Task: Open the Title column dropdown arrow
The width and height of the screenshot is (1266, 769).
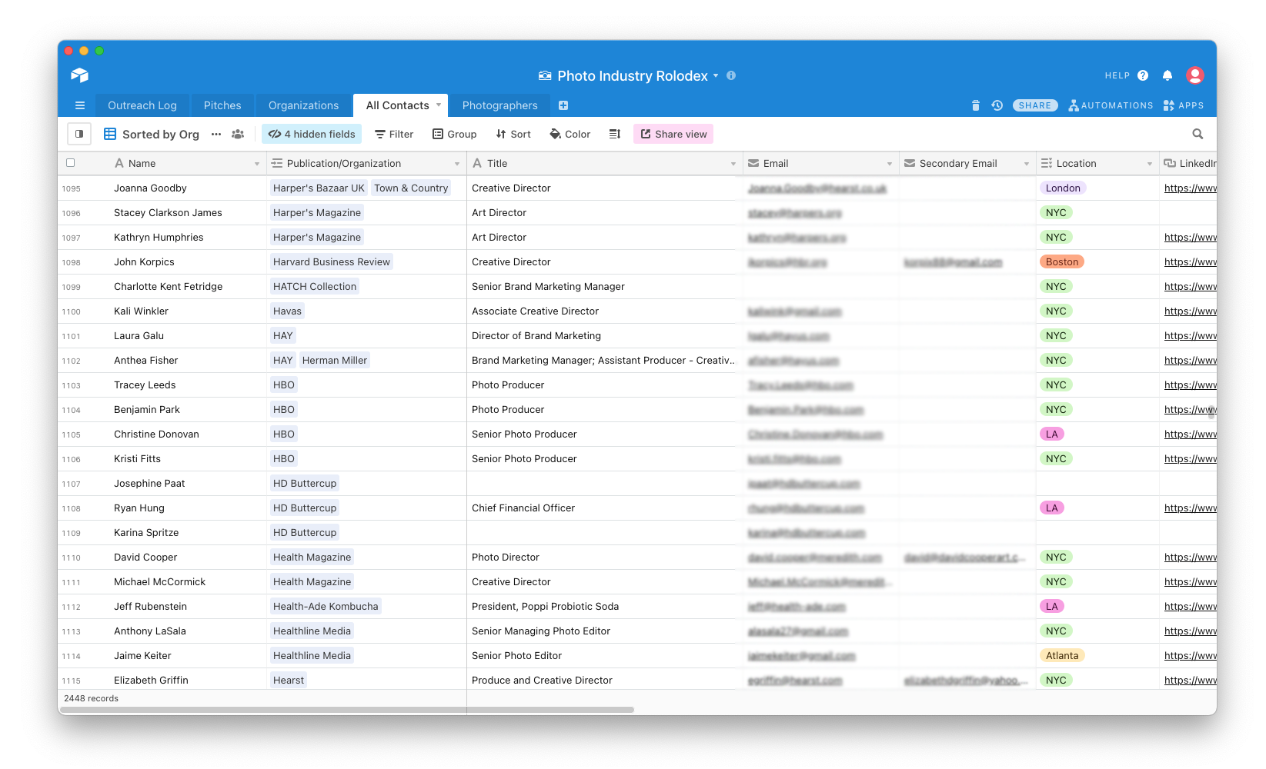Action: (x=733, y=164)
